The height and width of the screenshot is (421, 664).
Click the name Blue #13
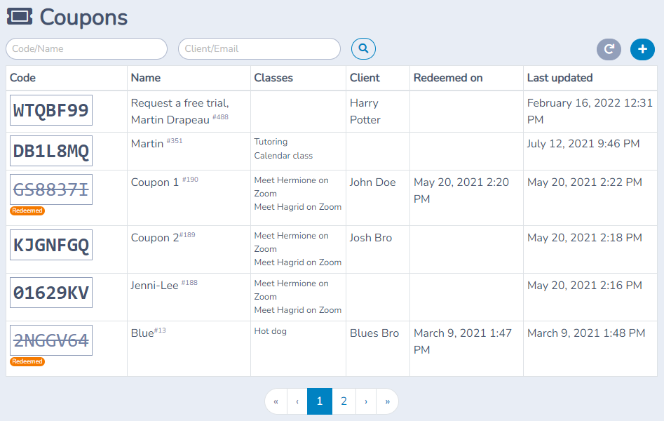pyautogui.click(x=148, y=333)
